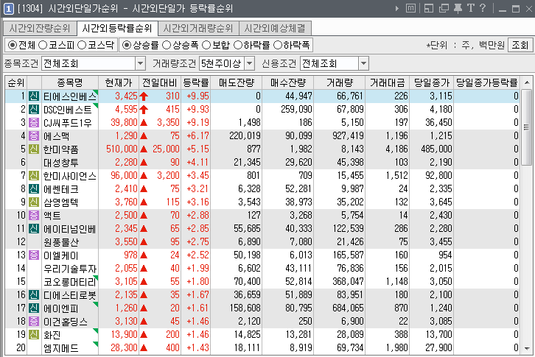The image size is (535, 357).
Task: Open the 거래량조건 dropdown arrow
Action: coord(250,63)
